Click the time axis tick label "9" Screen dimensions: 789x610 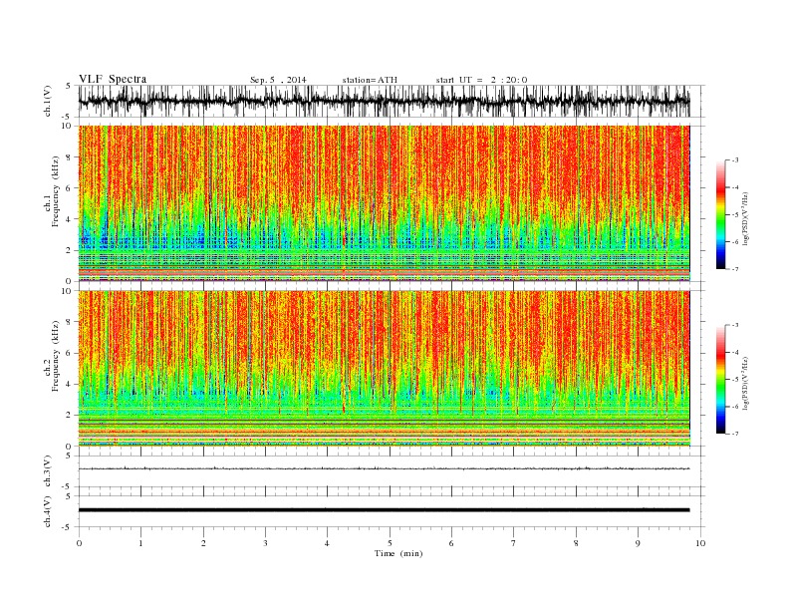(x=638, y=543)
